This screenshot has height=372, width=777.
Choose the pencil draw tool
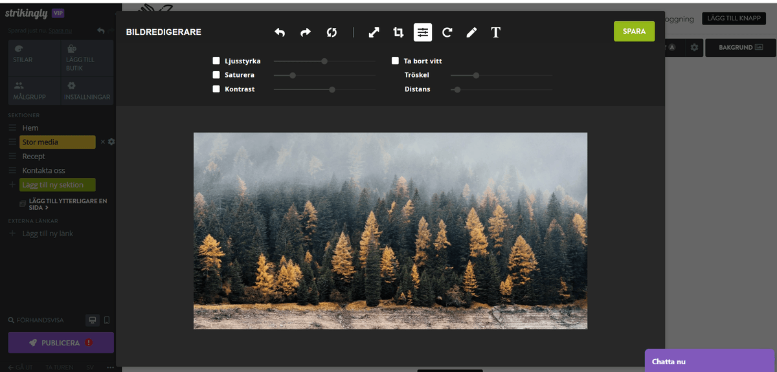click(x=471, y=32)
